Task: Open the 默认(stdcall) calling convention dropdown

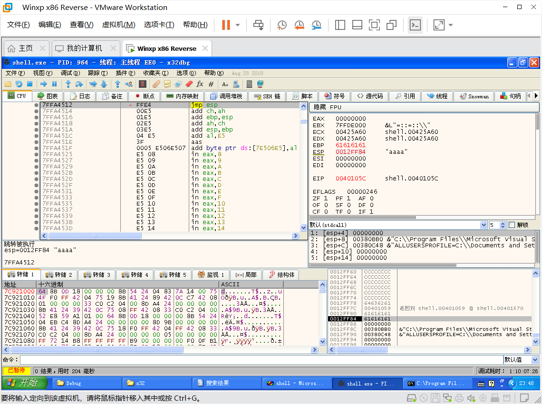Action: click(x=484, y=225)
